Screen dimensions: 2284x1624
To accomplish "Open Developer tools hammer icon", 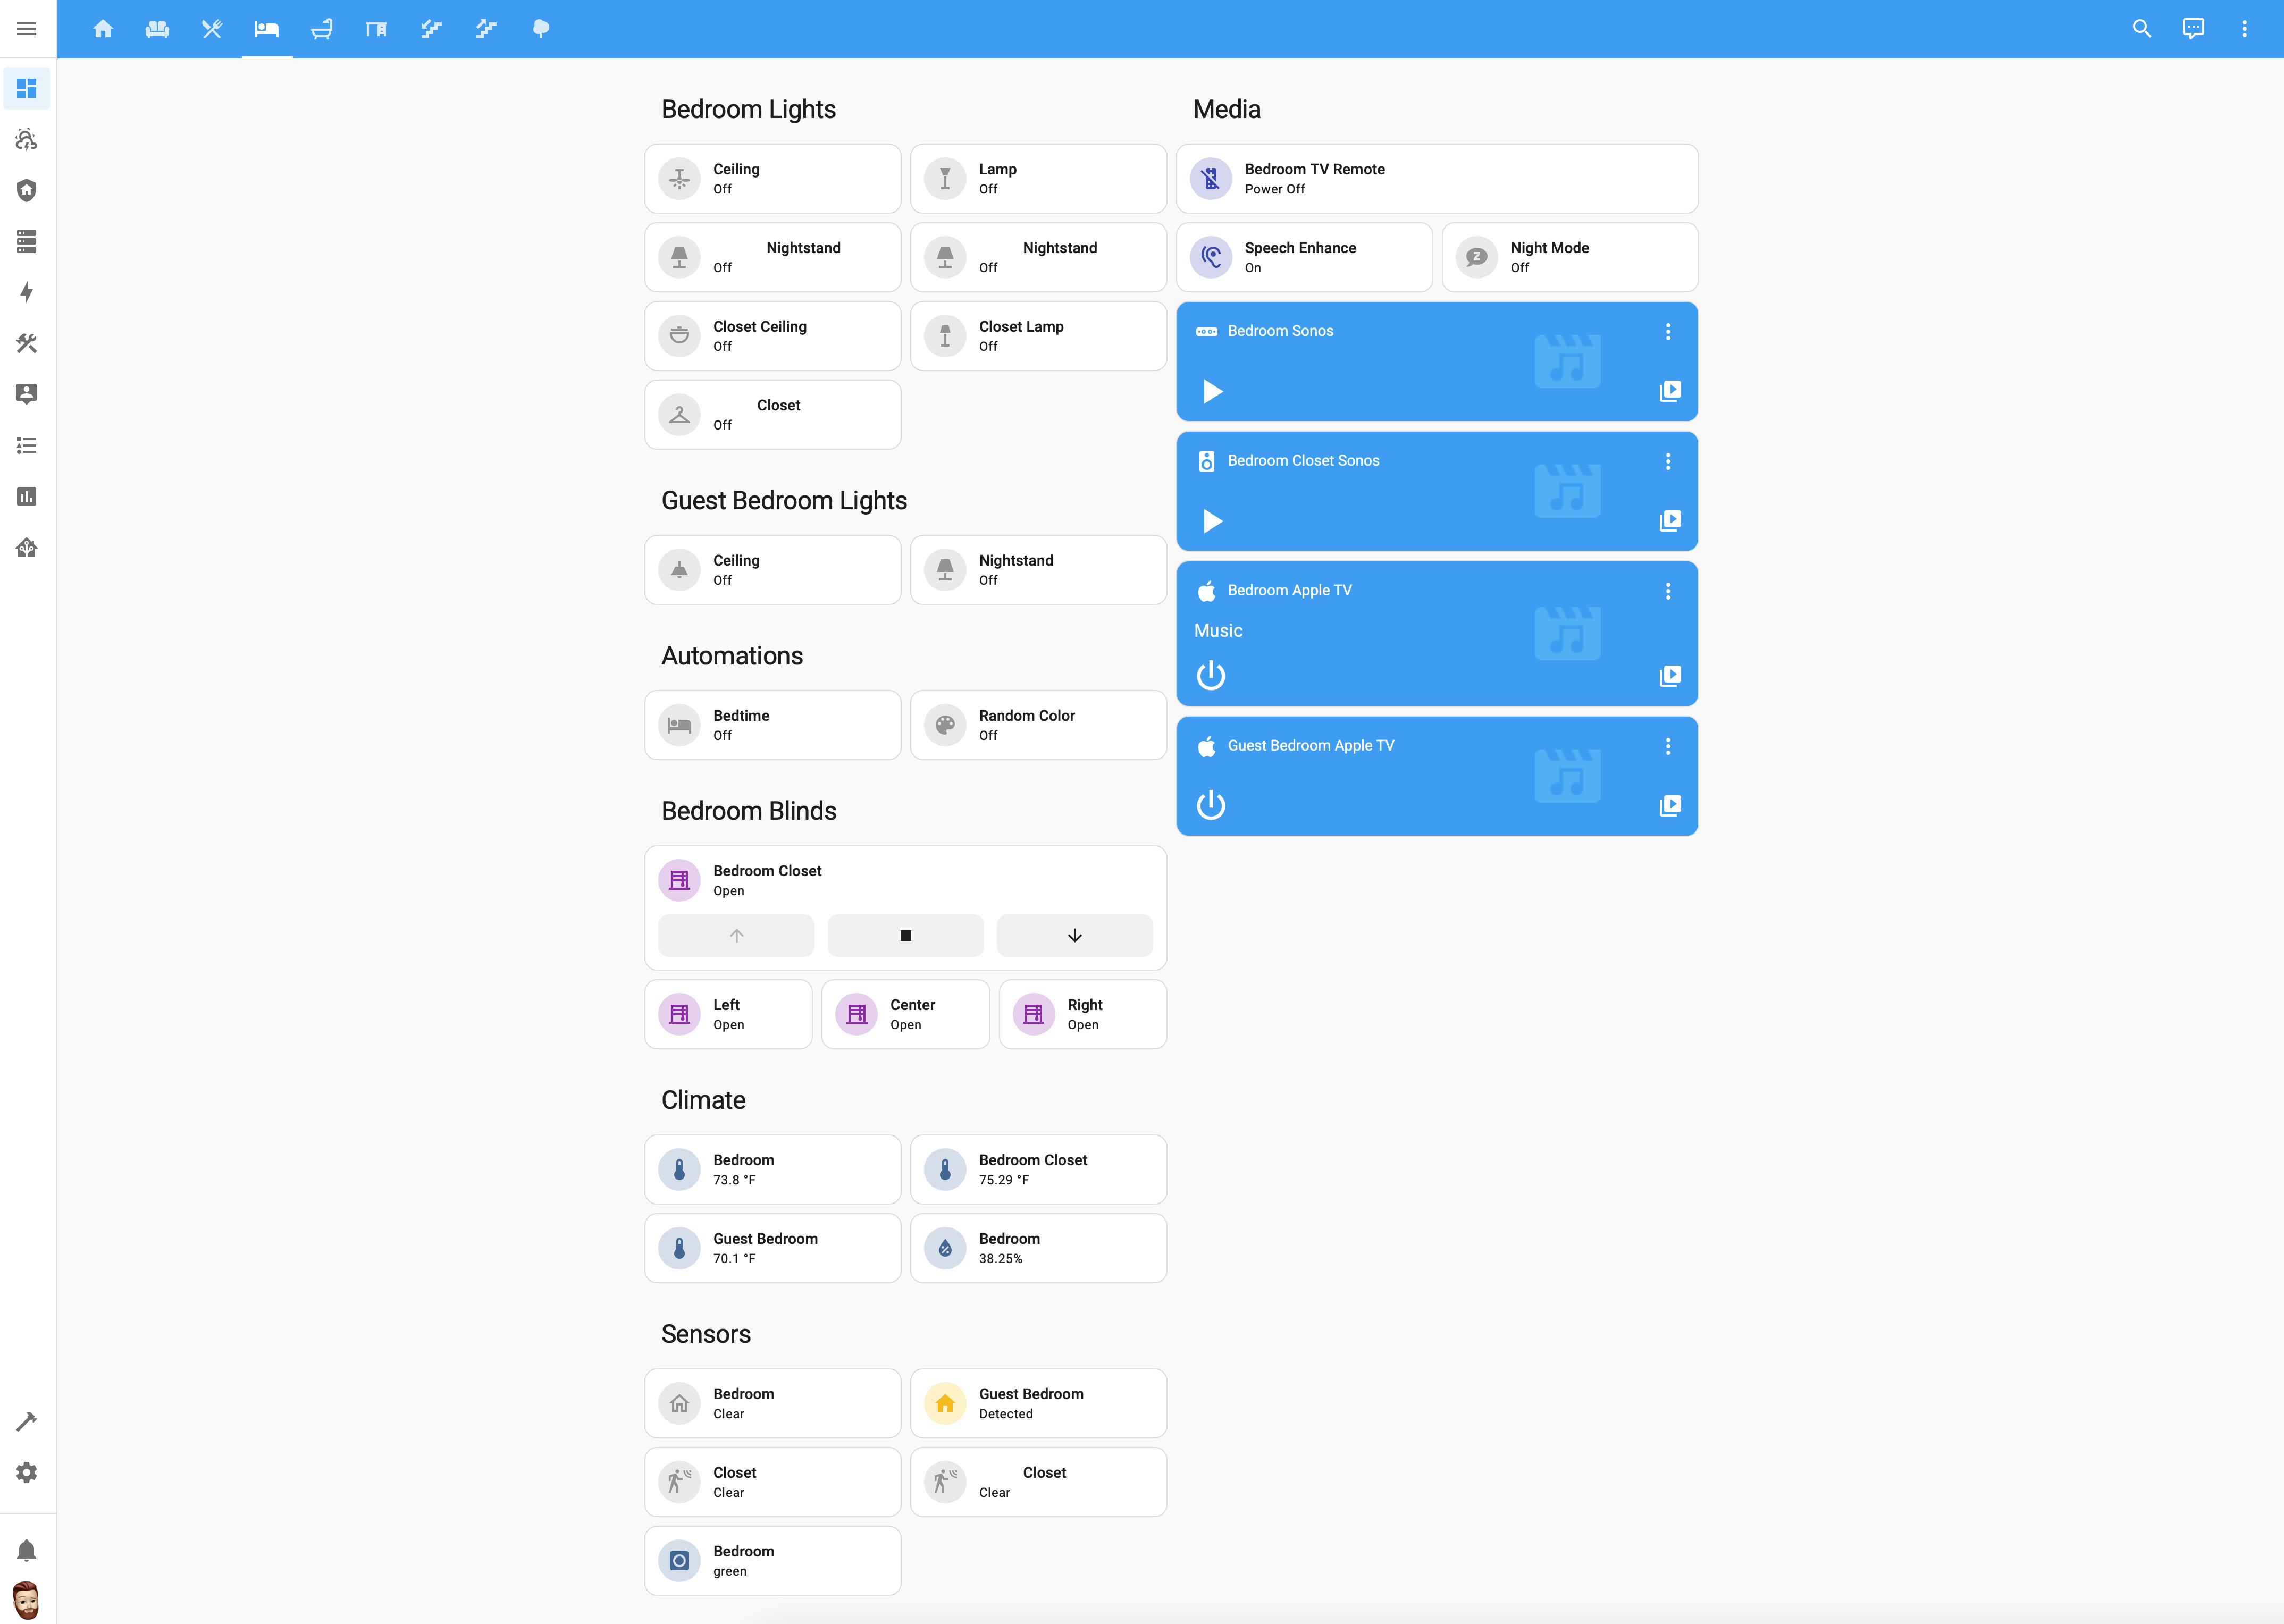I will point(27,1421).
